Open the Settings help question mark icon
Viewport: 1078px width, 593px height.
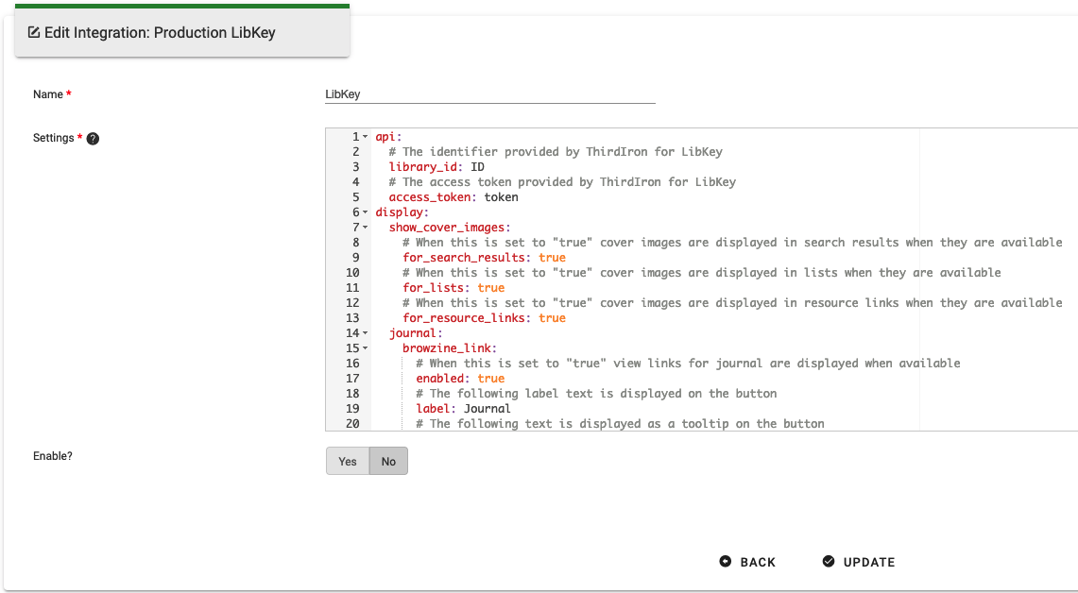pos(92,138)
